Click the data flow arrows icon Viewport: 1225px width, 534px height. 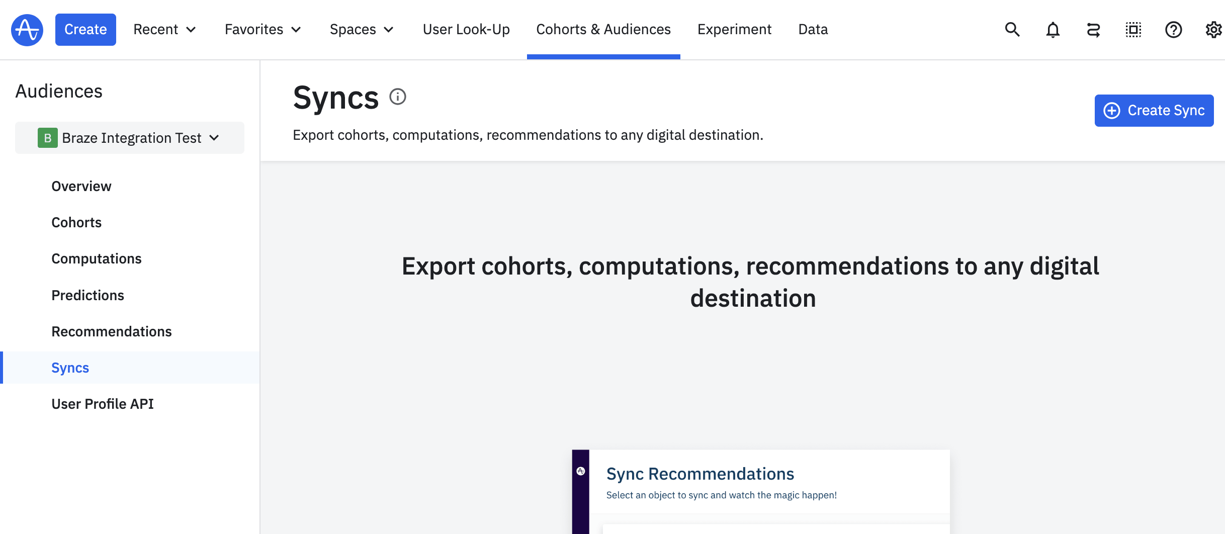click(1093, 30)
